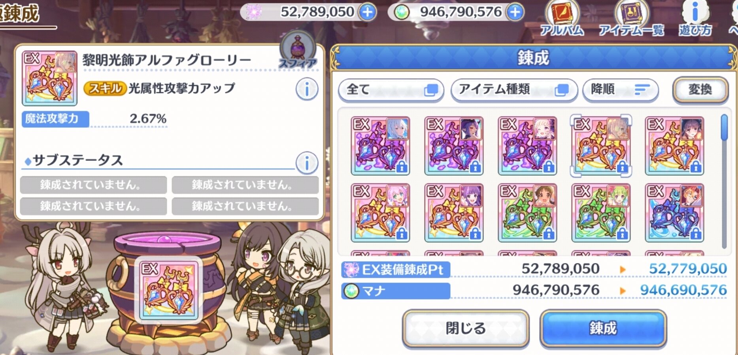The height and width of the screenshot is (355, 738).
Task: Click the 錬成 panel header
Action: pyautogui.click(x=534, y=58)
